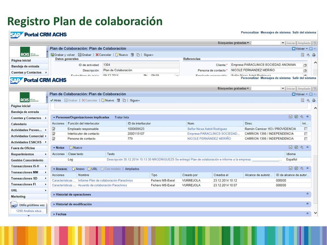This screenshot has width=327, height=245.
Task: Click chart icon in Personas/Organizaciones implicadas header
Action: pos(291,117)
